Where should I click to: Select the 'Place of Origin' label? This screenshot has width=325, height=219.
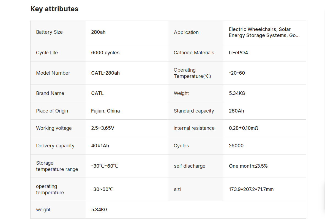pyautogui.click(x=52, y=111)
